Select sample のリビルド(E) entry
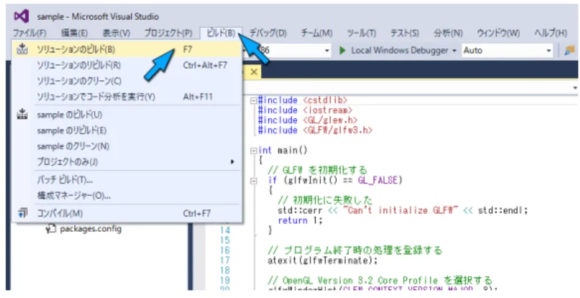The image size is (580, 298). pyautogui.click(x=127, y=130)
